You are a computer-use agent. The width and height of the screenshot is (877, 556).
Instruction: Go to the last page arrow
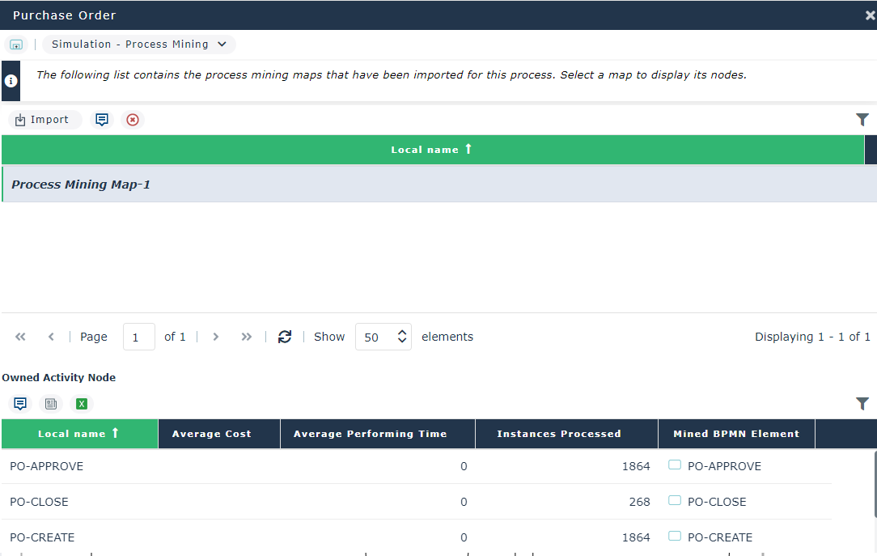[247, 337]
